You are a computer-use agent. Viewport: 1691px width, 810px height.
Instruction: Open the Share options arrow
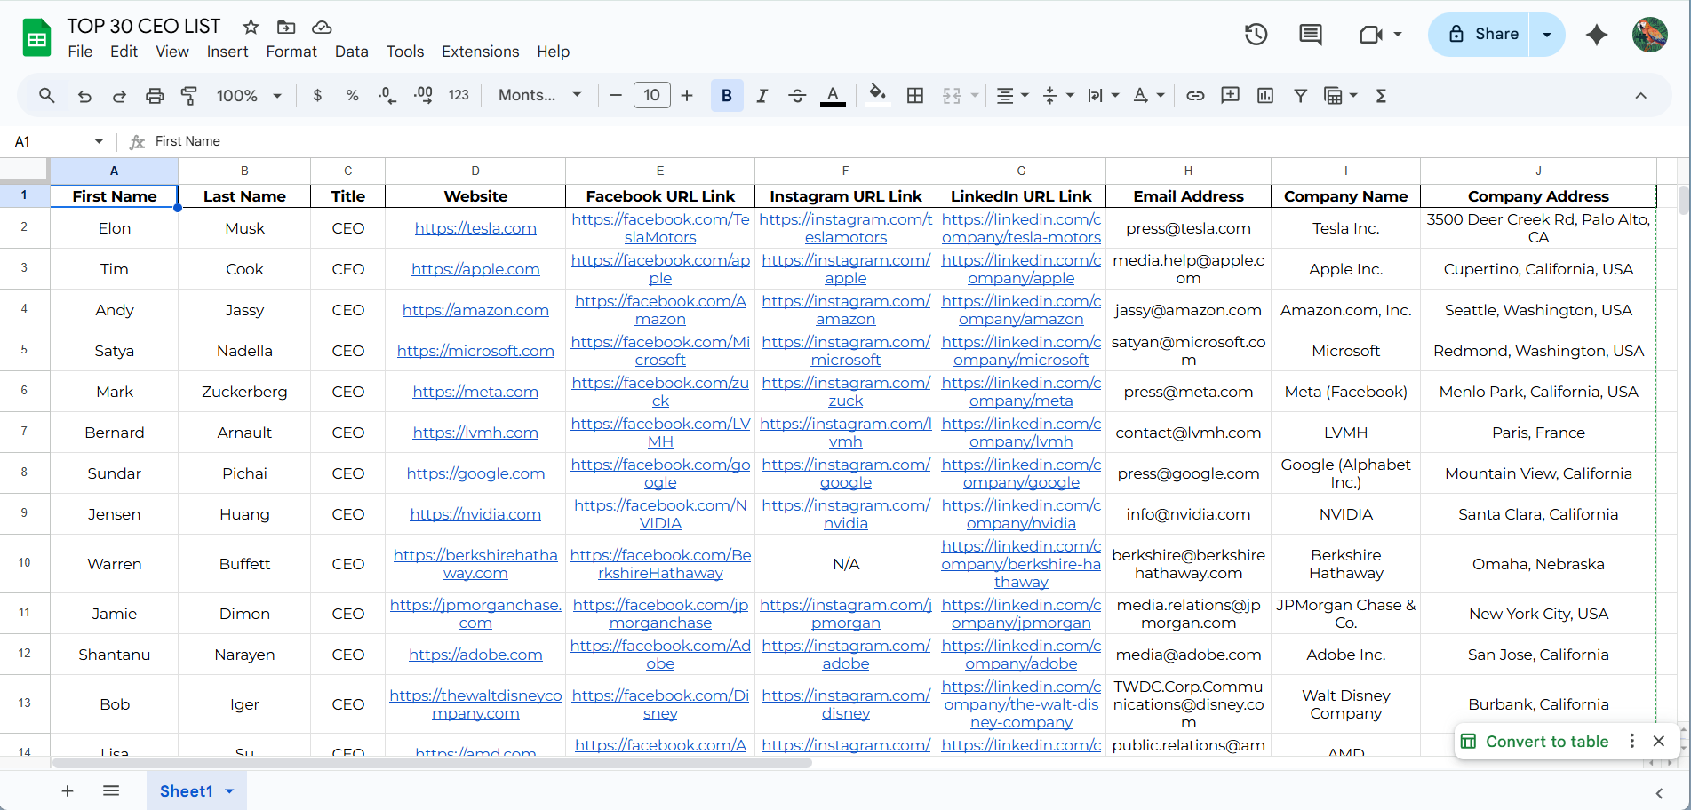1547,35
